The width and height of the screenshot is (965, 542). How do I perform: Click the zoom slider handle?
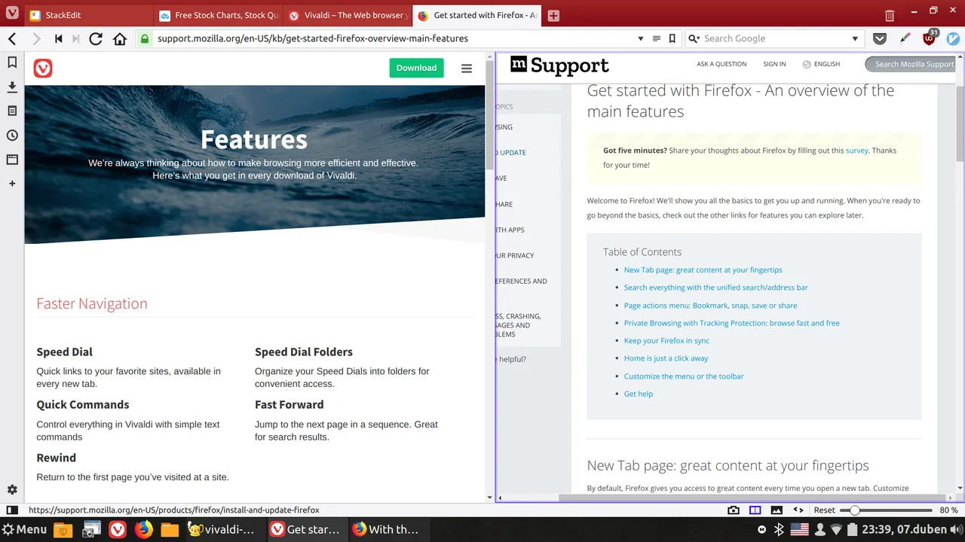point(855,510)
